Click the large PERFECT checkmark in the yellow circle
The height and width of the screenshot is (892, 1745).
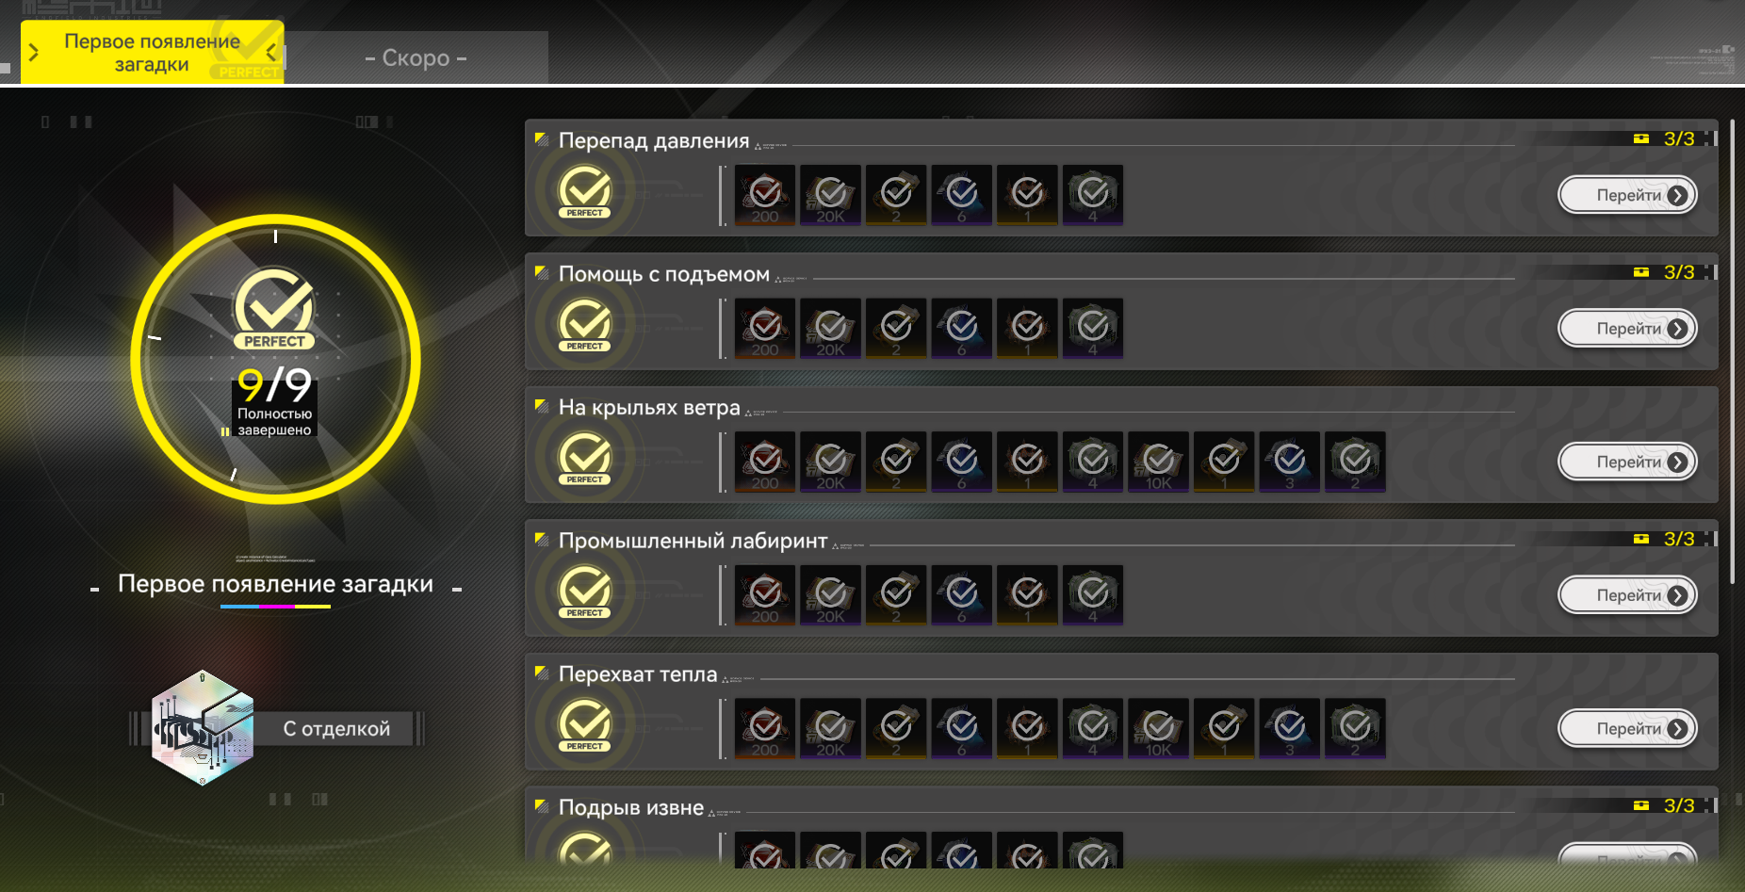point(274,310)
